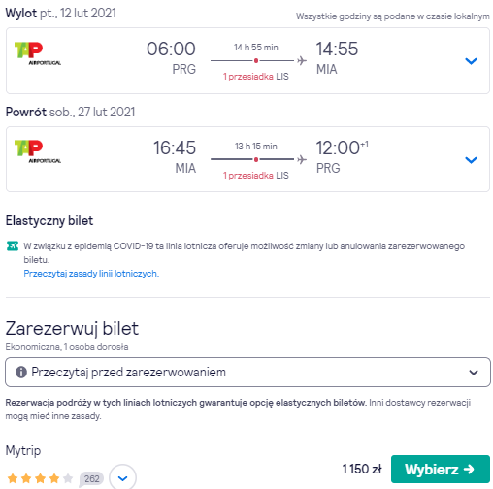Select the return flight card departing 16:45
The width and height of the screenshot is (493, 489).
pyautogui.click(x=247, y=159)
